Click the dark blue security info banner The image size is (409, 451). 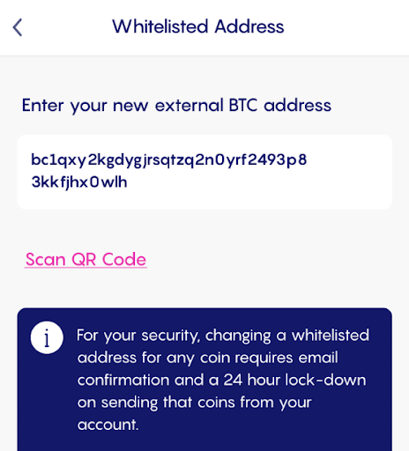tap(204, 380)
